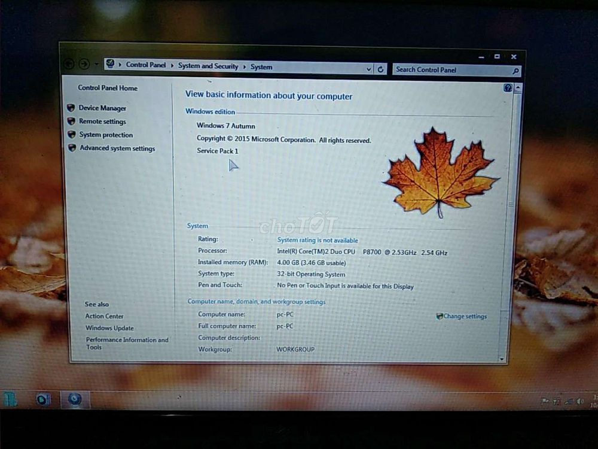
Task: Click the scrollbar down arrow
Action: (x=502, y=359)
